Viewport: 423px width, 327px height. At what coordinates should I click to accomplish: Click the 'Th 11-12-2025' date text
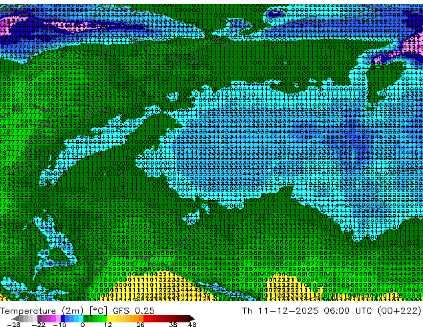coord(280,311)
